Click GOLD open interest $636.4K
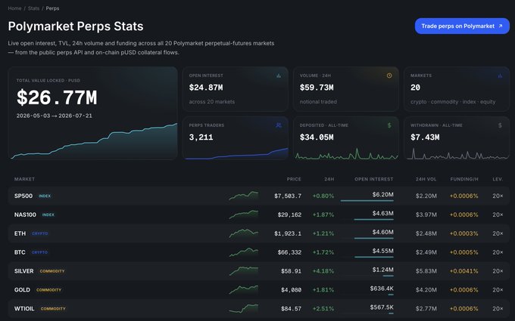515x321 pixels. coord(382,289)
